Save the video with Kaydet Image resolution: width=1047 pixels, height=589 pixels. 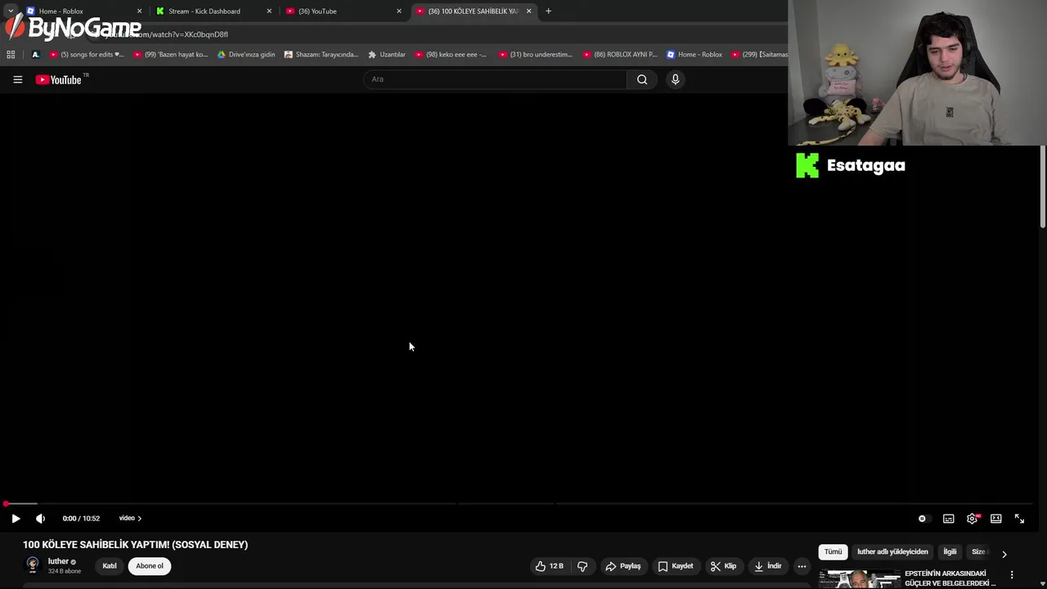pyautogui.click(x=675, y=566)
